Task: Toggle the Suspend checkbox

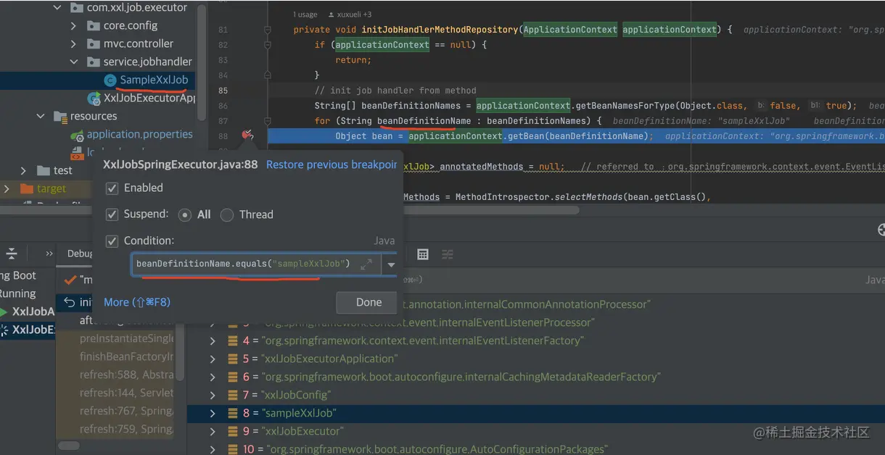Action: click(x=112, y=214)
